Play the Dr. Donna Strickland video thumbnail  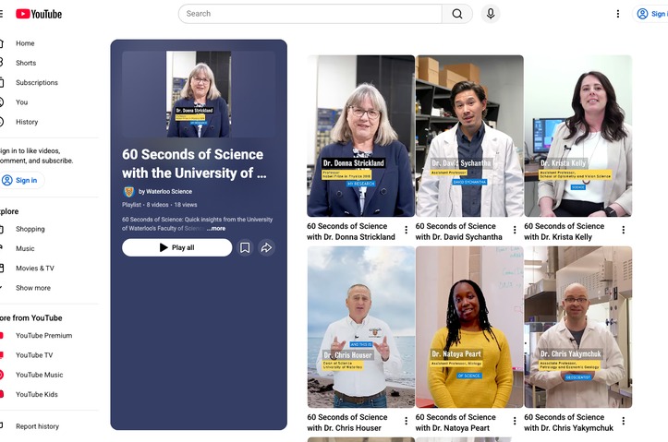coord(361,136)
